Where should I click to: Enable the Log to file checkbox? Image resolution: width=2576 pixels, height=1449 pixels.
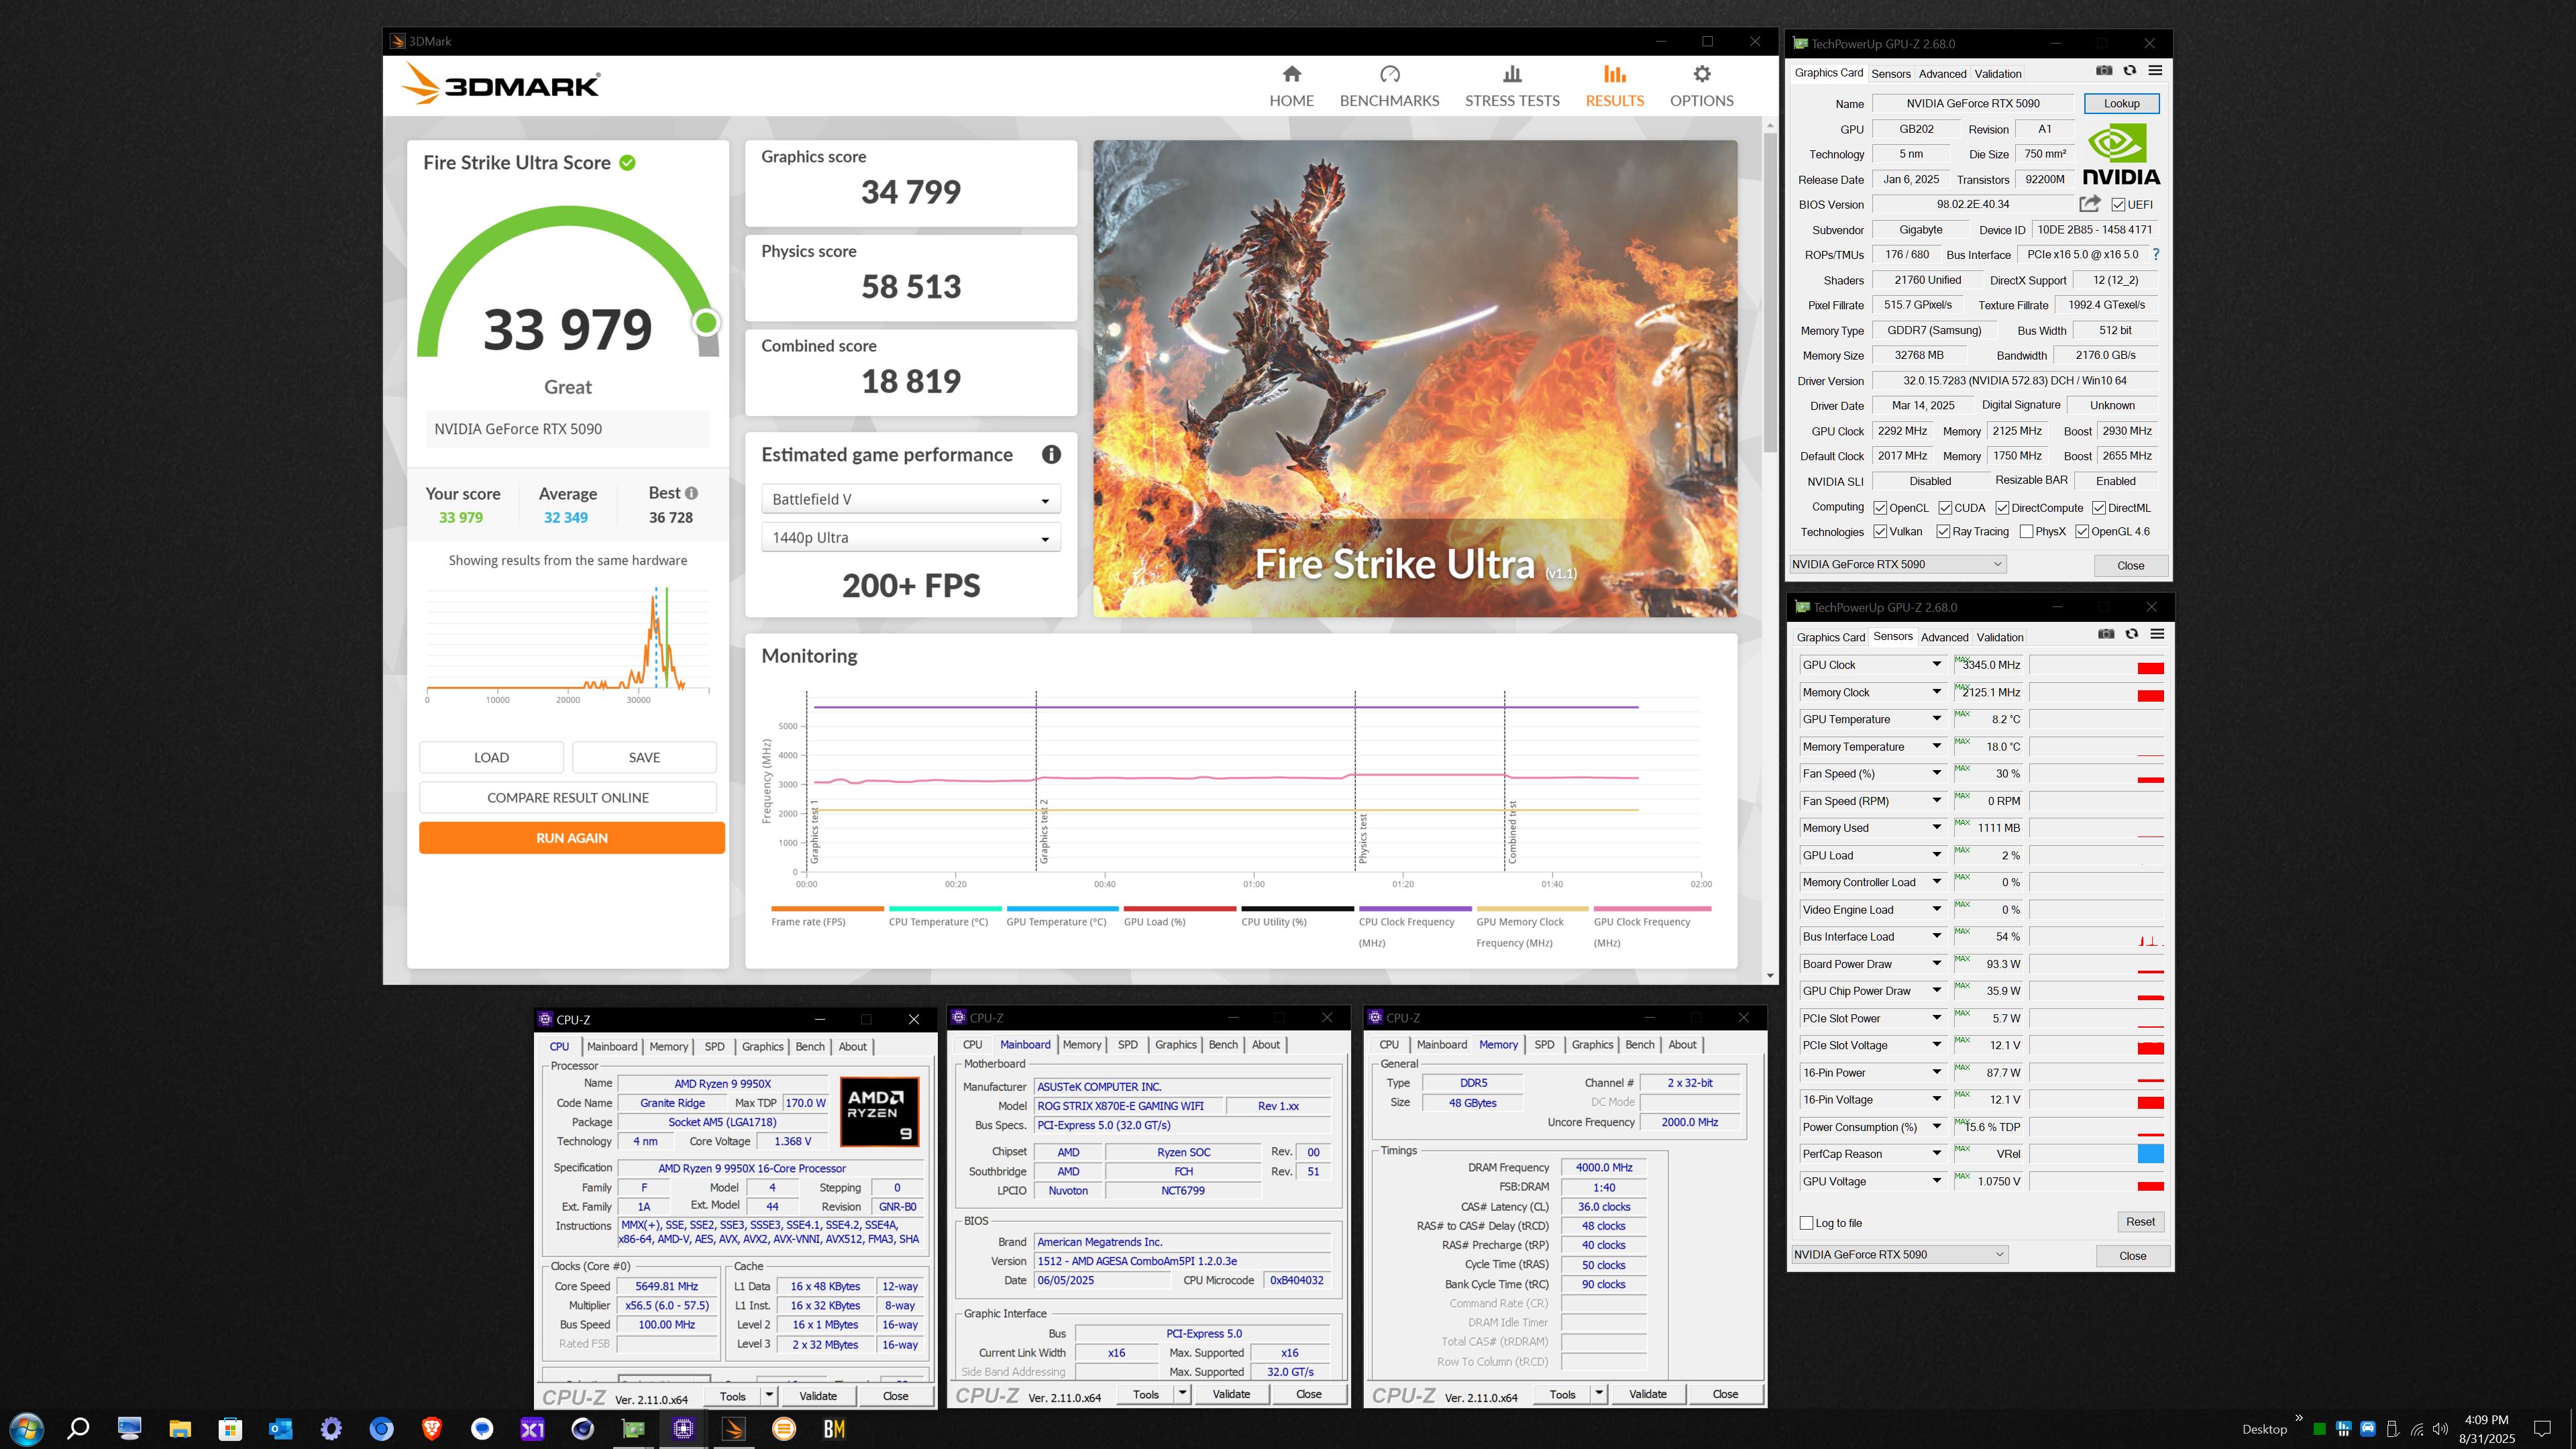[1806, 1223]
